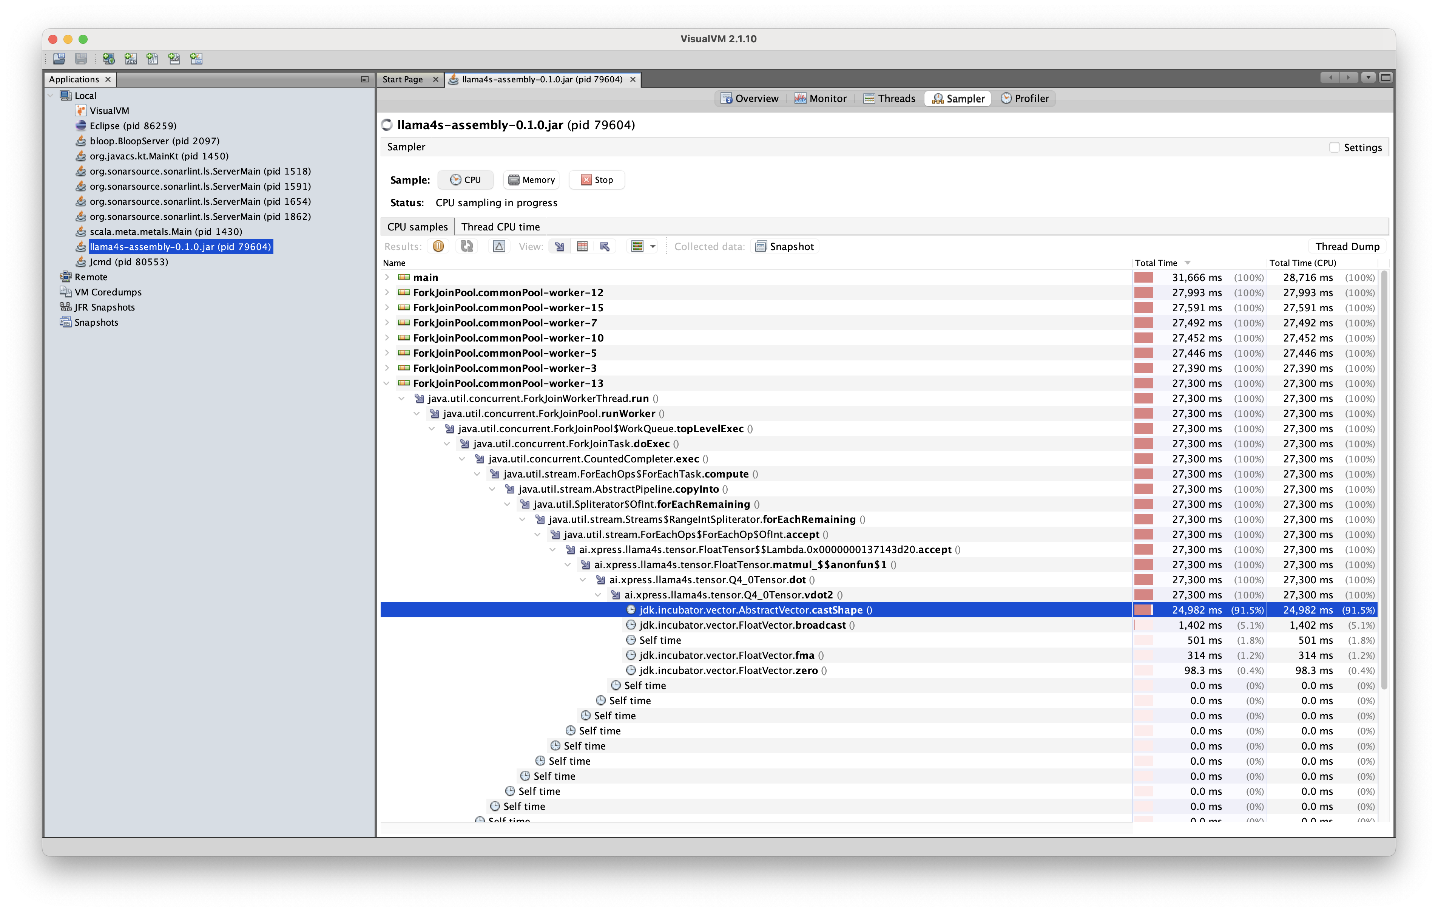1438x912 pixels.
Task: Open the results filter dropdown arrow
Action: [x=653, y=246]
